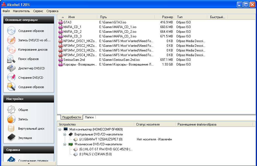The width and height of the screenshot is (257, 166).
Task: Select physical drive (I:) PALS LYZ41AN
Action: pos(95,154)
